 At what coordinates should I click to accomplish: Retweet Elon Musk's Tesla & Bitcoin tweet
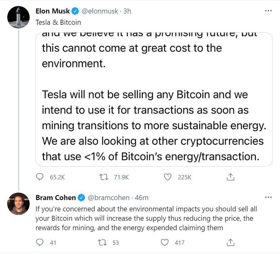pyautogui.click(x=104, y=177)
